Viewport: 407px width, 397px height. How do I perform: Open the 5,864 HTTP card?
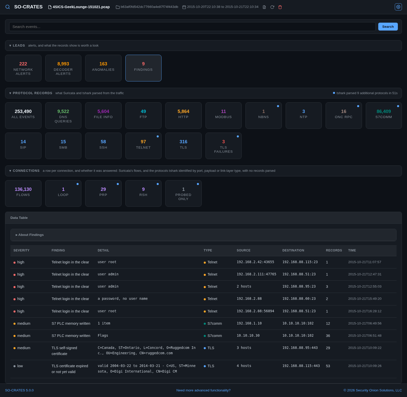pyautogui.click(x=183, y=116)
